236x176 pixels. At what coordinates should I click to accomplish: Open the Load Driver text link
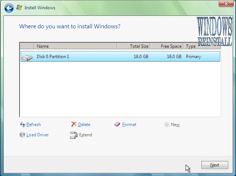tap(38, 135)
